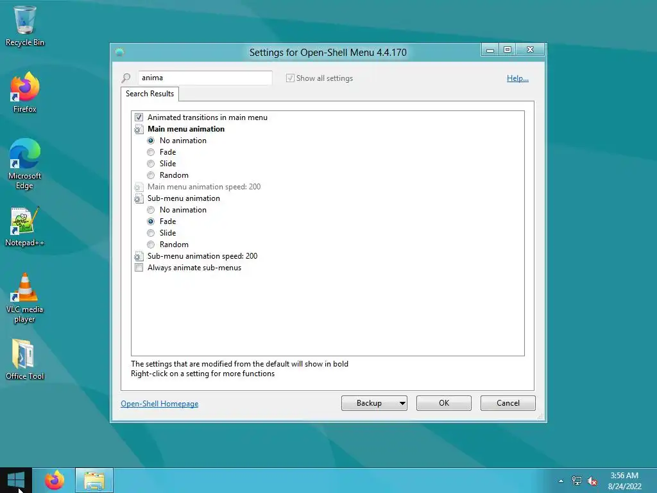Click OK to apply settings
This screenshot has width=657, height=493.
444,403
